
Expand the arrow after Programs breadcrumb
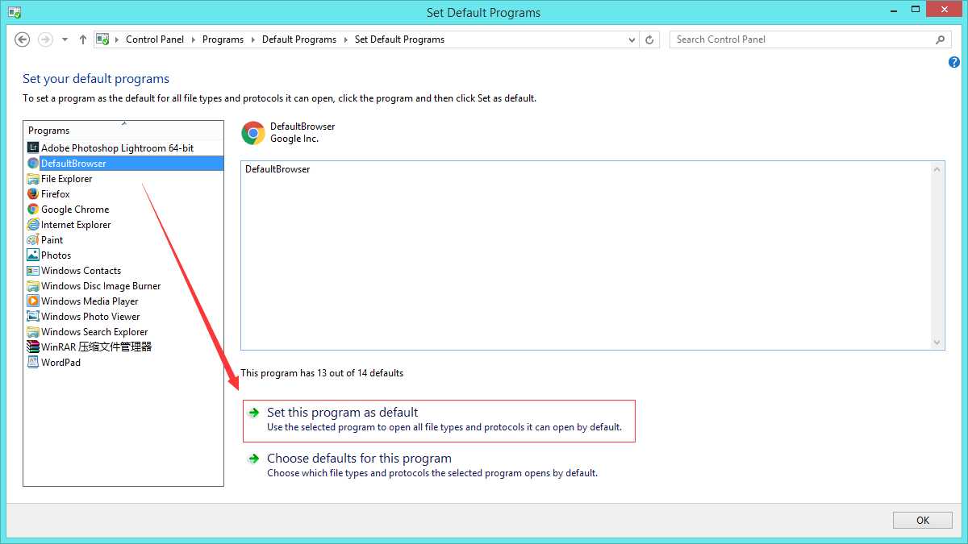(252, 39)
